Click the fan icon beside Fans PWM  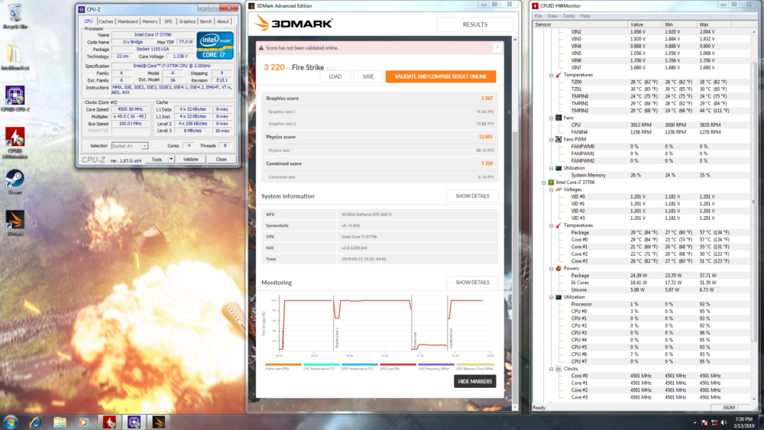click(558, 139)
